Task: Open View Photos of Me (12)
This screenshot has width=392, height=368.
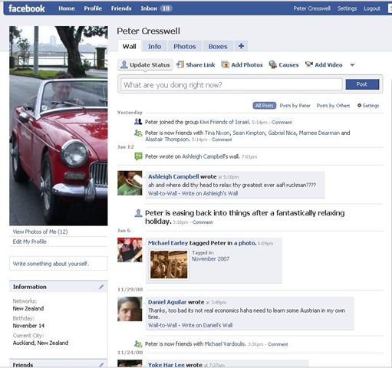Action: click(x=41, y=232)
